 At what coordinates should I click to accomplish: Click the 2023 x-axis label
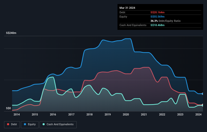pos(180,114)
